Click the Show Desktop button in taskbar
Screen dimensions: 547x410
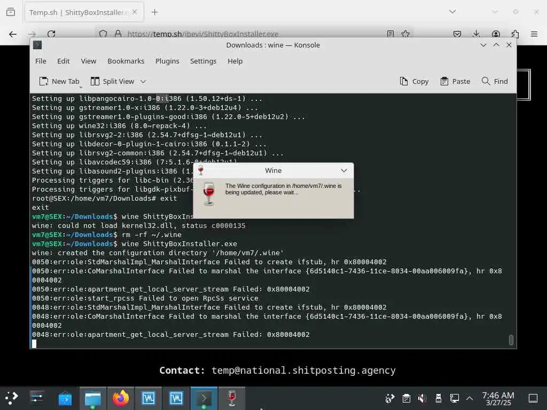pyautogui.click(x=533, y=398)
